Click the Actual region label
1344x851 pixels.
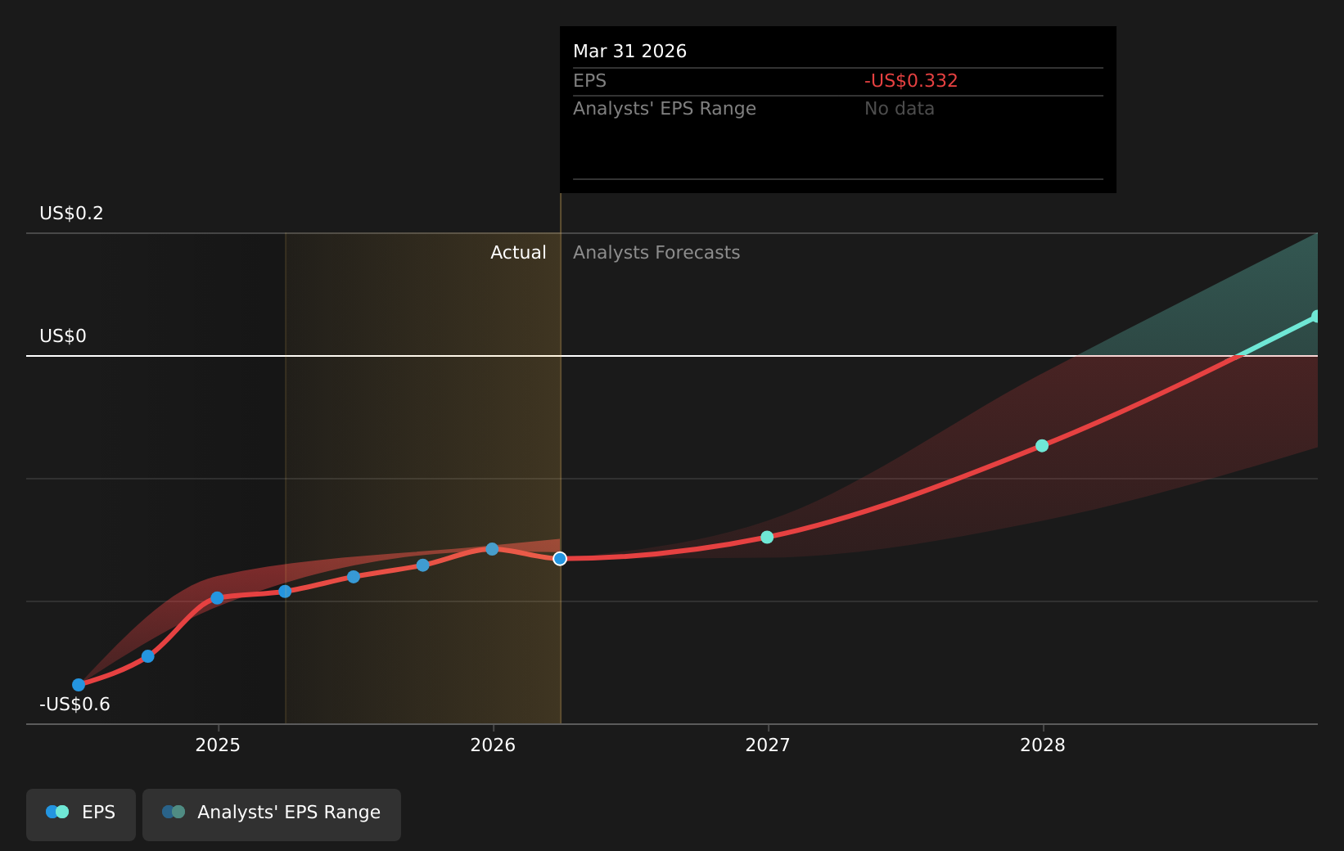[518, 253]
